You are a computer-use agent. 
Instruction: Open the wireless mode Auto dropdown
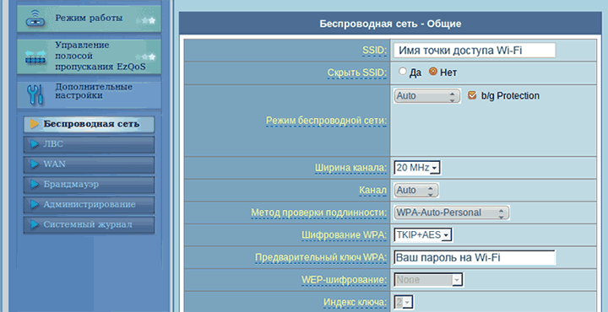(427, 95)
